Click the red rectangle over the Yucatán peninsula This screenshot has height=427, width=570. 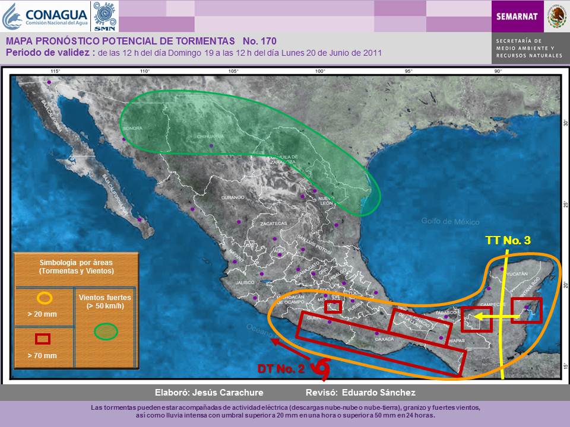[526, 311]
